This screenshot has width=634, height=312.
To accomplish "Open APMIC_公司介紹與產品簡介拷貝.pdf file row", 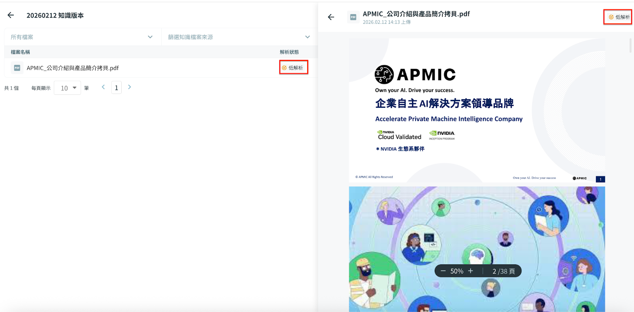I will (x=73, y=68).
